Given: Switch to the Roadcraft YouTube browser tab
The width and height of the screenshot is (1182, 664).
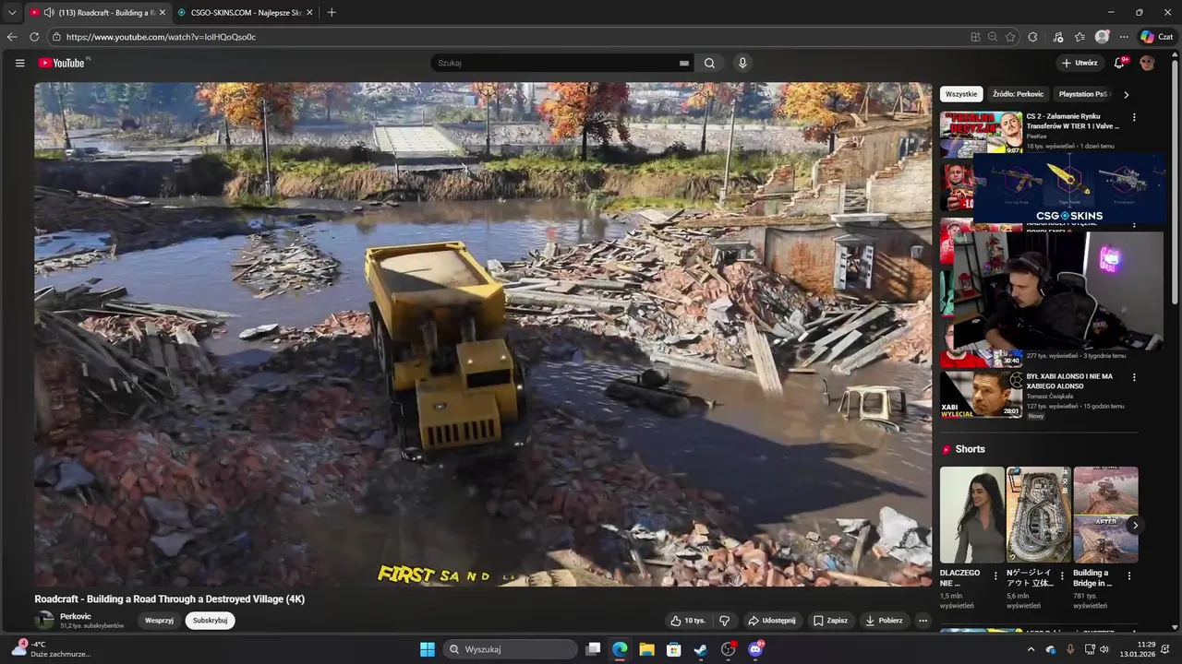Looking at the screenshot, I should tap(97, 12).
